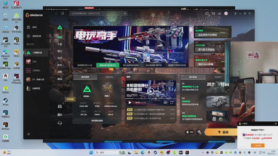Open the WeGame main menu (hamburger) icon

click(236, 14)
